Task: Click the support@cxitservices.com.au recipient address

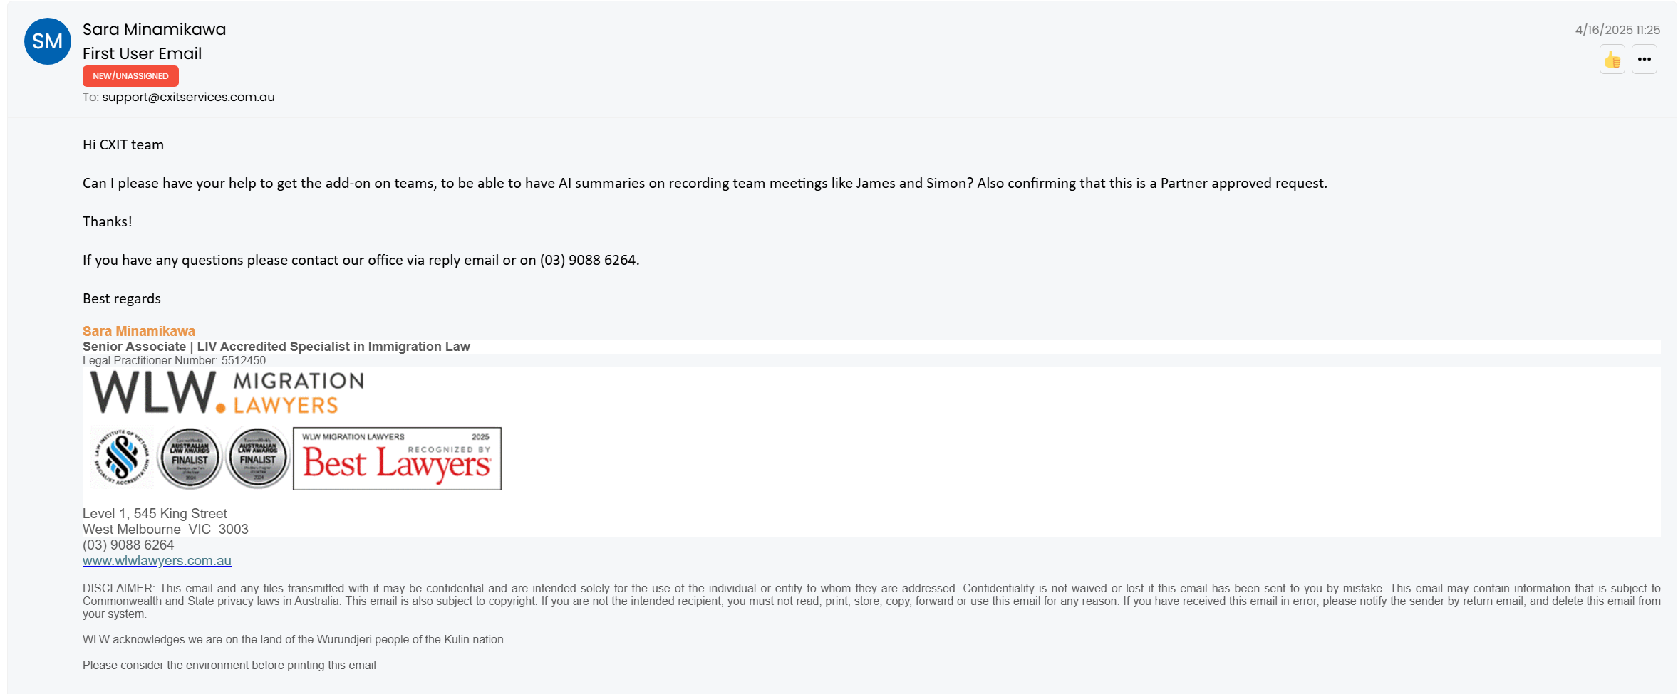Action: coord(188,97)
